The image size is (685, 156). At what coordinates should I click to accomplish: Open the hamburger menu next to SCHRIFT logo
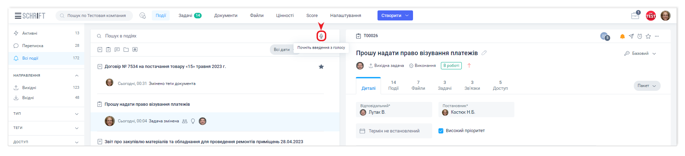(18, 16)
